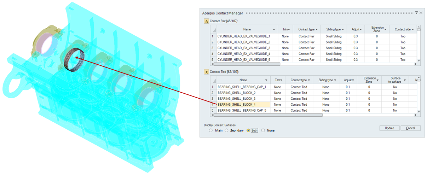Choose None for Display Contact Surfaces
The height and width of the screenshot is (175, 427).
point(263,130)
